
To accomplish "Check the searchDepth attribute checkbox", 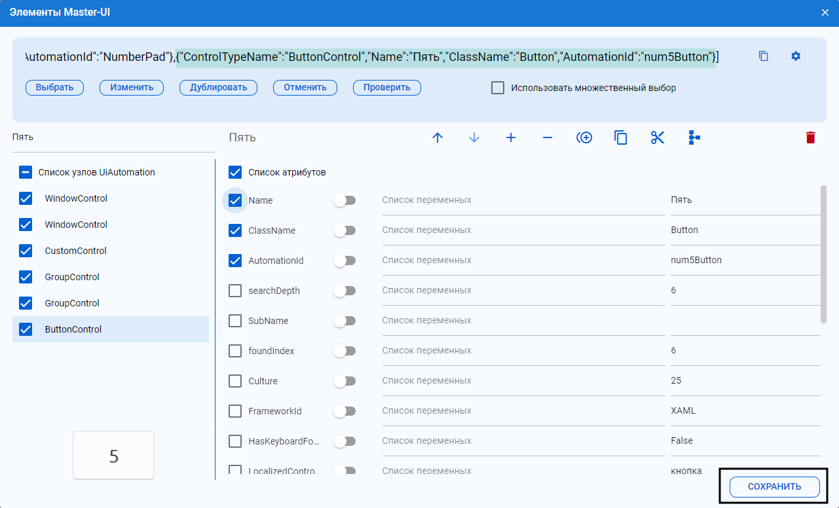I will tap(235, 291).
